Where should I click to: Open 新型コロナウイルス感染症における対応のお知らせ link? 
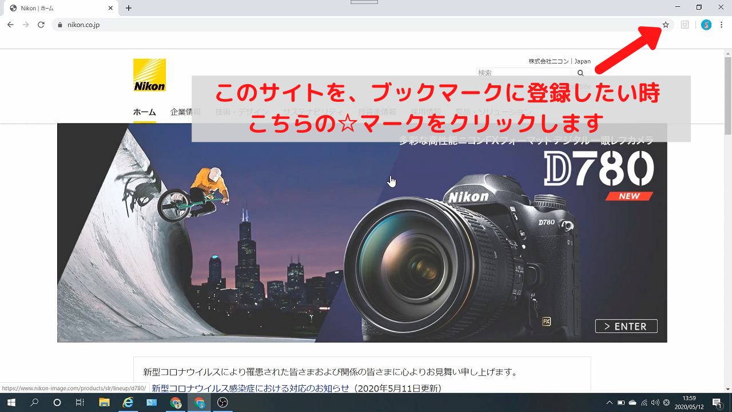tap(250, 389)
